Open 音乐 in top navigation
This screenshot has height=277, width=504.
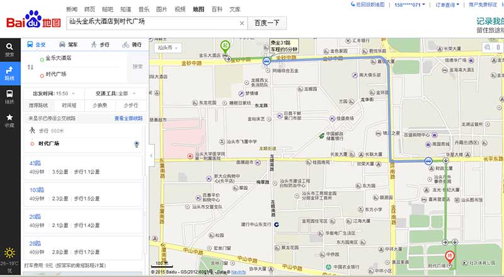coord(144,9)
